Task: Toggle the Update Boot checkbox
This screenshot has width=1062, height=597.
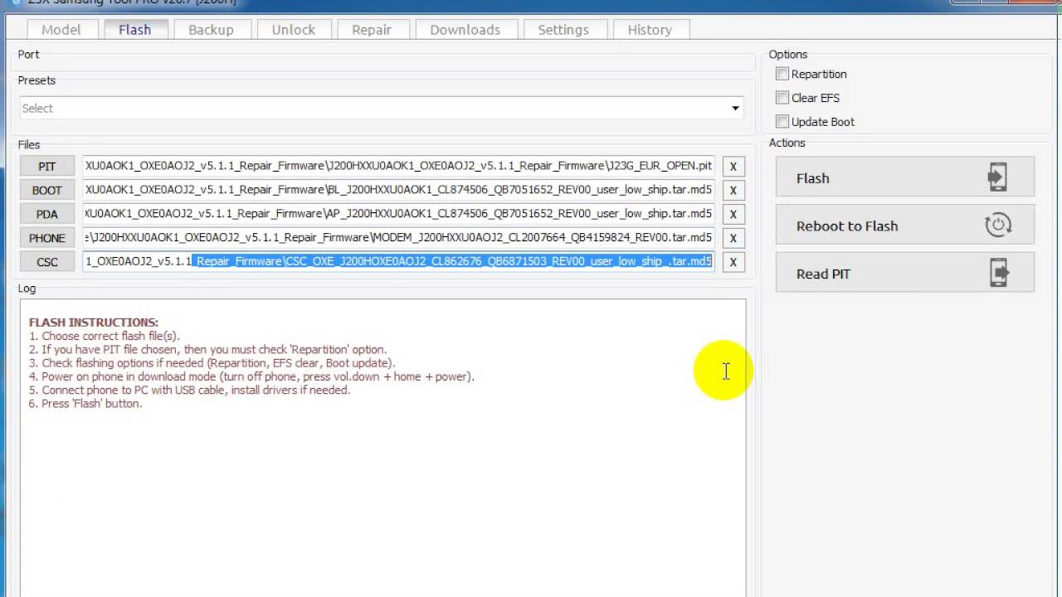Action: click(x=782, y=121)
